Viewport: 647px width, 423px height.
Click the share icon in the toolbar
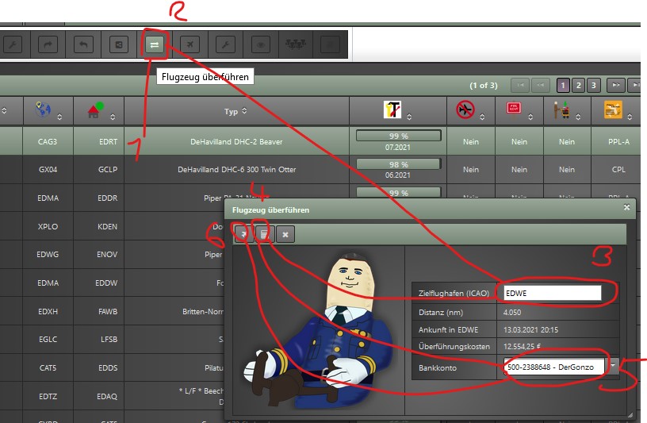(x=118, y=44)
